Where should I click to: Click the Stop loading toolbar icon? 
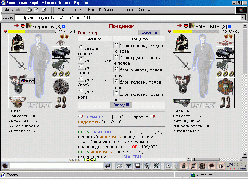click(29, 10)
